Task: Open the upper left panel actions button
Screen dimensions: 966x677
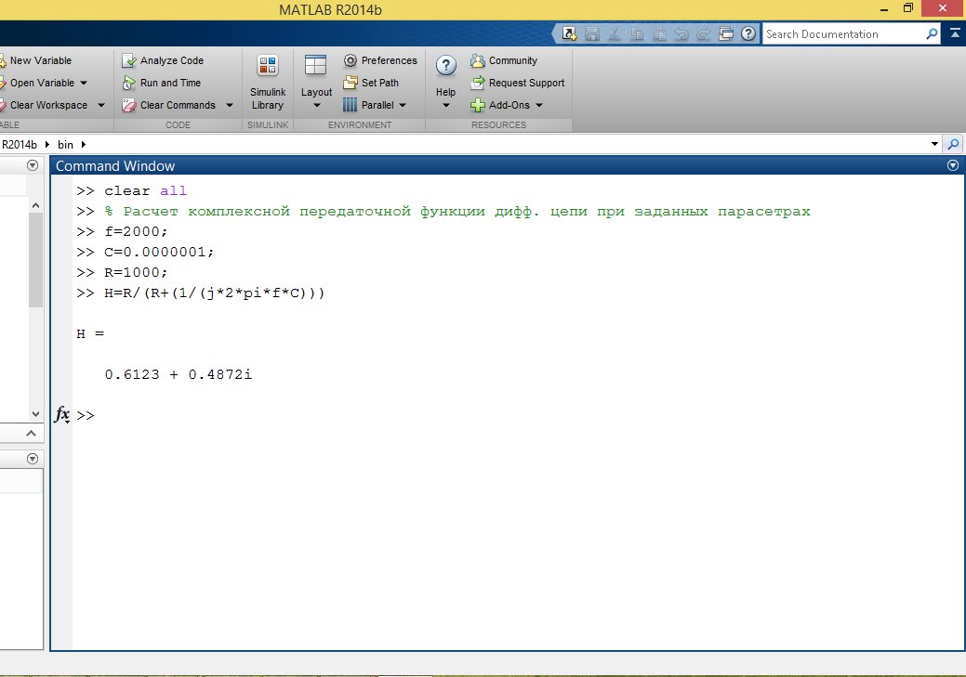Action: click(33, 165)
